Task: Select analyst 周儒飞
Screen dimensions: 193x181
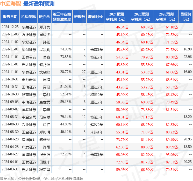Action: (x=45, y=35)
